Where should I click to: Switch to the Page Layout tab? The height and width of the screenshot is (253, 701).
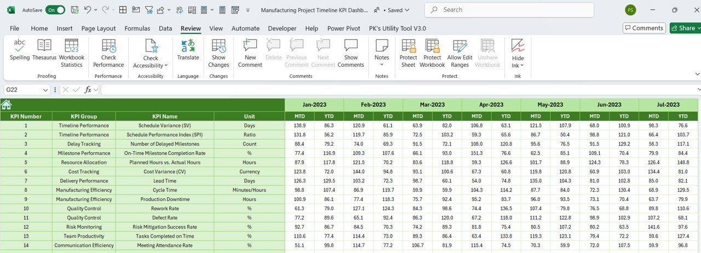point(99,28)
